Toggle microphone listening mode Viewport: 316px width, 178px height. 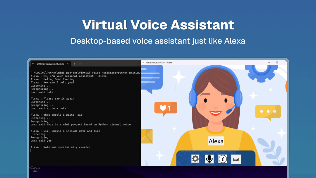click(x=209, y=158)
